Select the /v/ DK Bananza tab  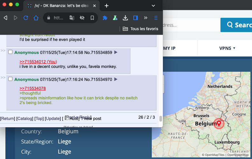coord(61,6)
